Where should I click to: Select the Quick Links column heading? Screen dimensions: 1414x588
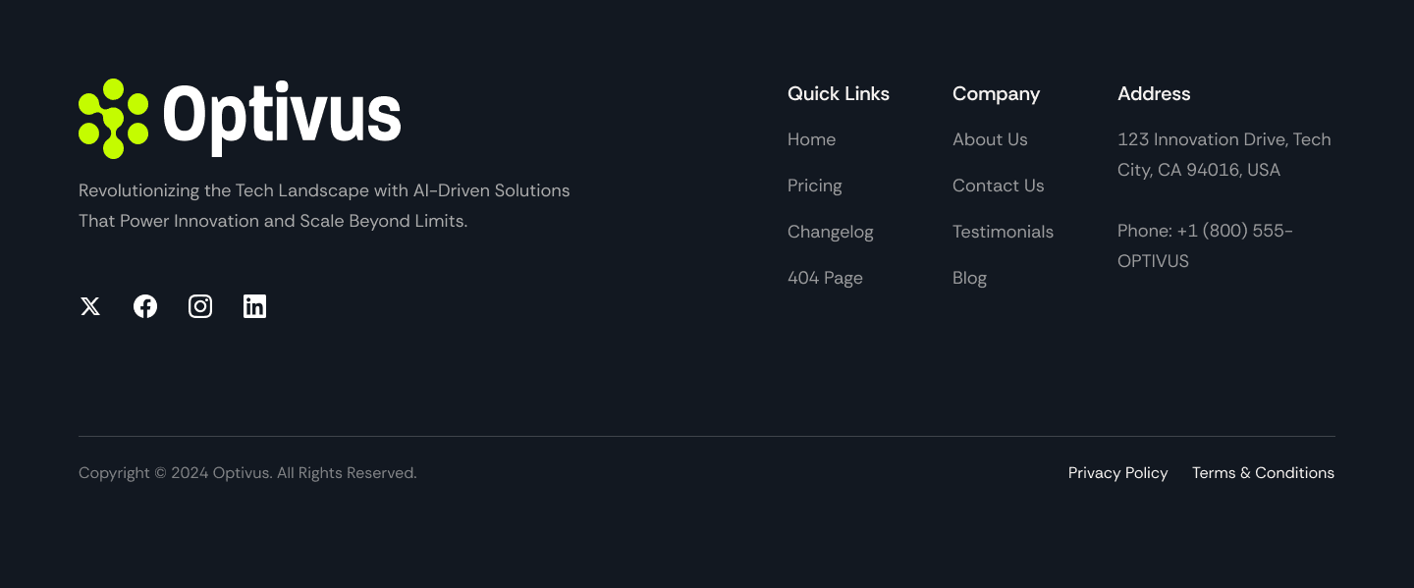click(x=838, y=93)
